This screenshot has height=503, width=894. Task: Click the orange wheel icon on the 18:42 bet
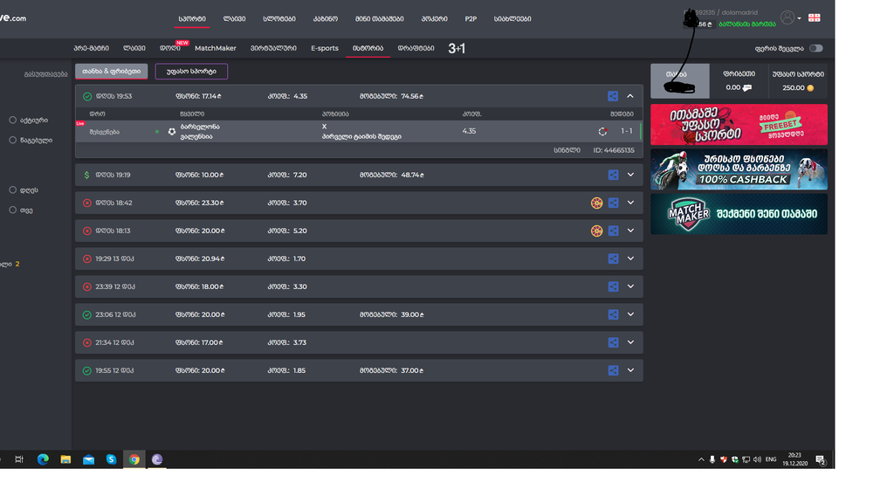(x=596, y=203)
